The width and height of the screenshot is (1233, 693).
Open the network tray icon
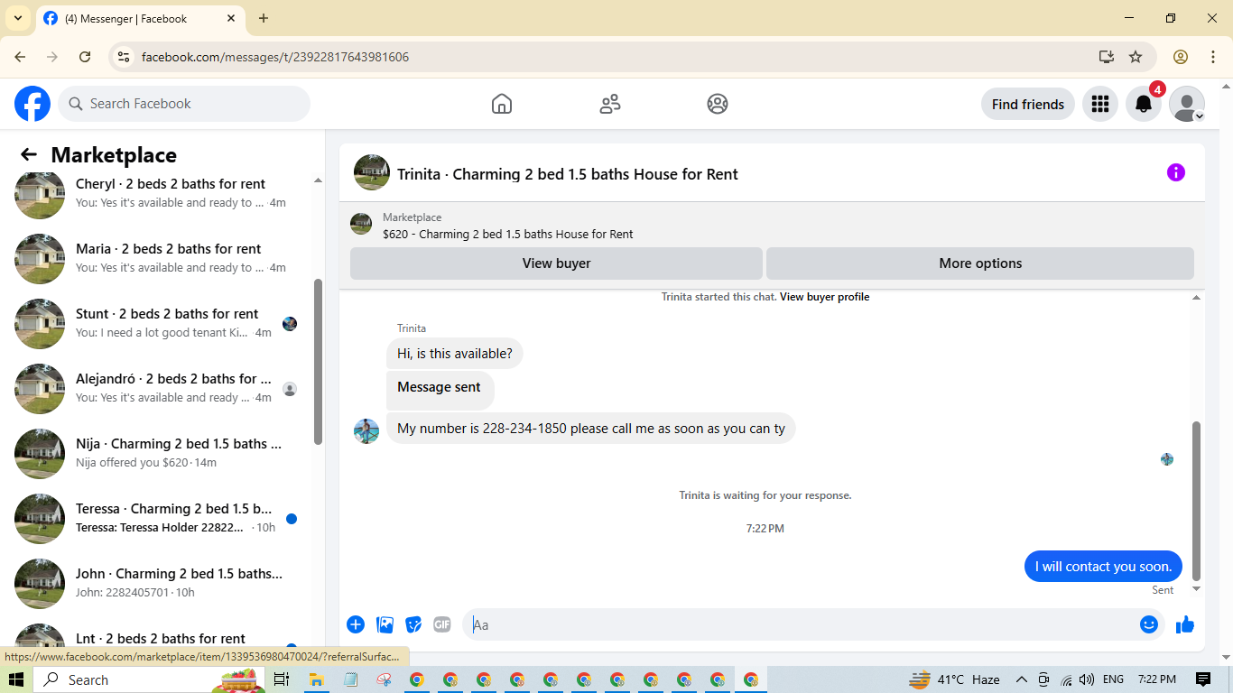point(1066,679)
